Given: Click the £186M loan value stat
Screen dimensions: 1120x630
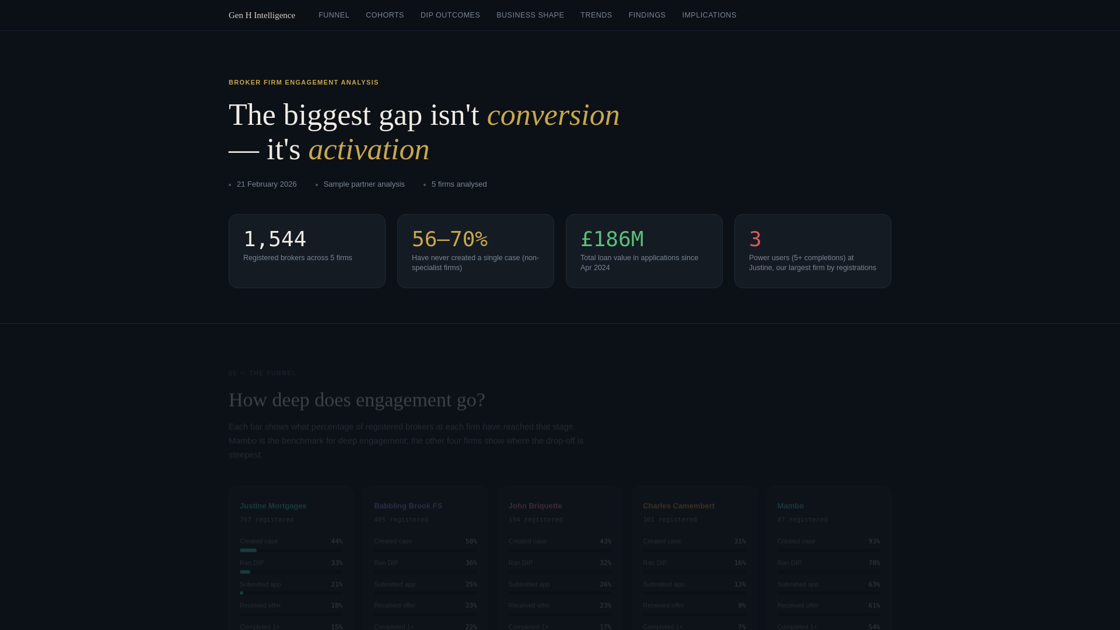Looking at the screenshot, I should pyautogui.click(x=612, y=239).
